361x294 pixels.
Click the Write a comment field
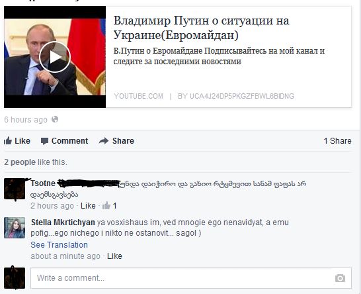coord(191,278)
